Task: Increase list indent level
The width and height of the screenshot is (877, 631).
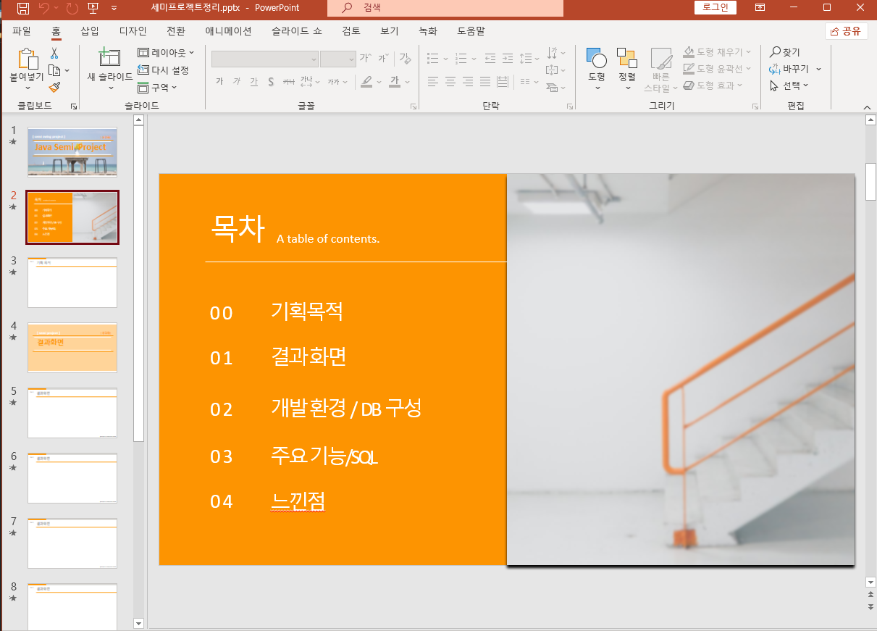Action: click(509, 59)
